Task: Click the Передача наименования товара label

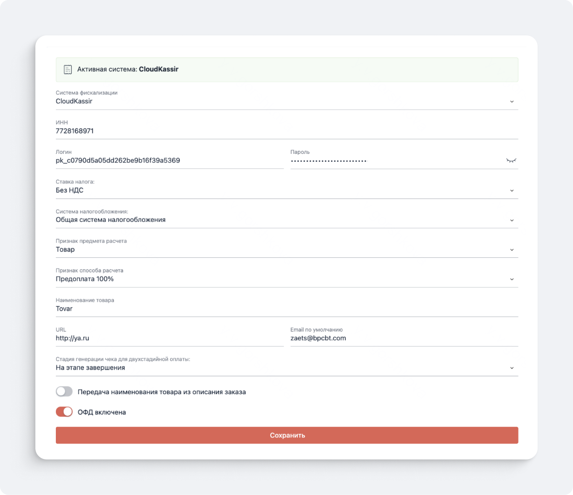Action: (x=162, y=392)
